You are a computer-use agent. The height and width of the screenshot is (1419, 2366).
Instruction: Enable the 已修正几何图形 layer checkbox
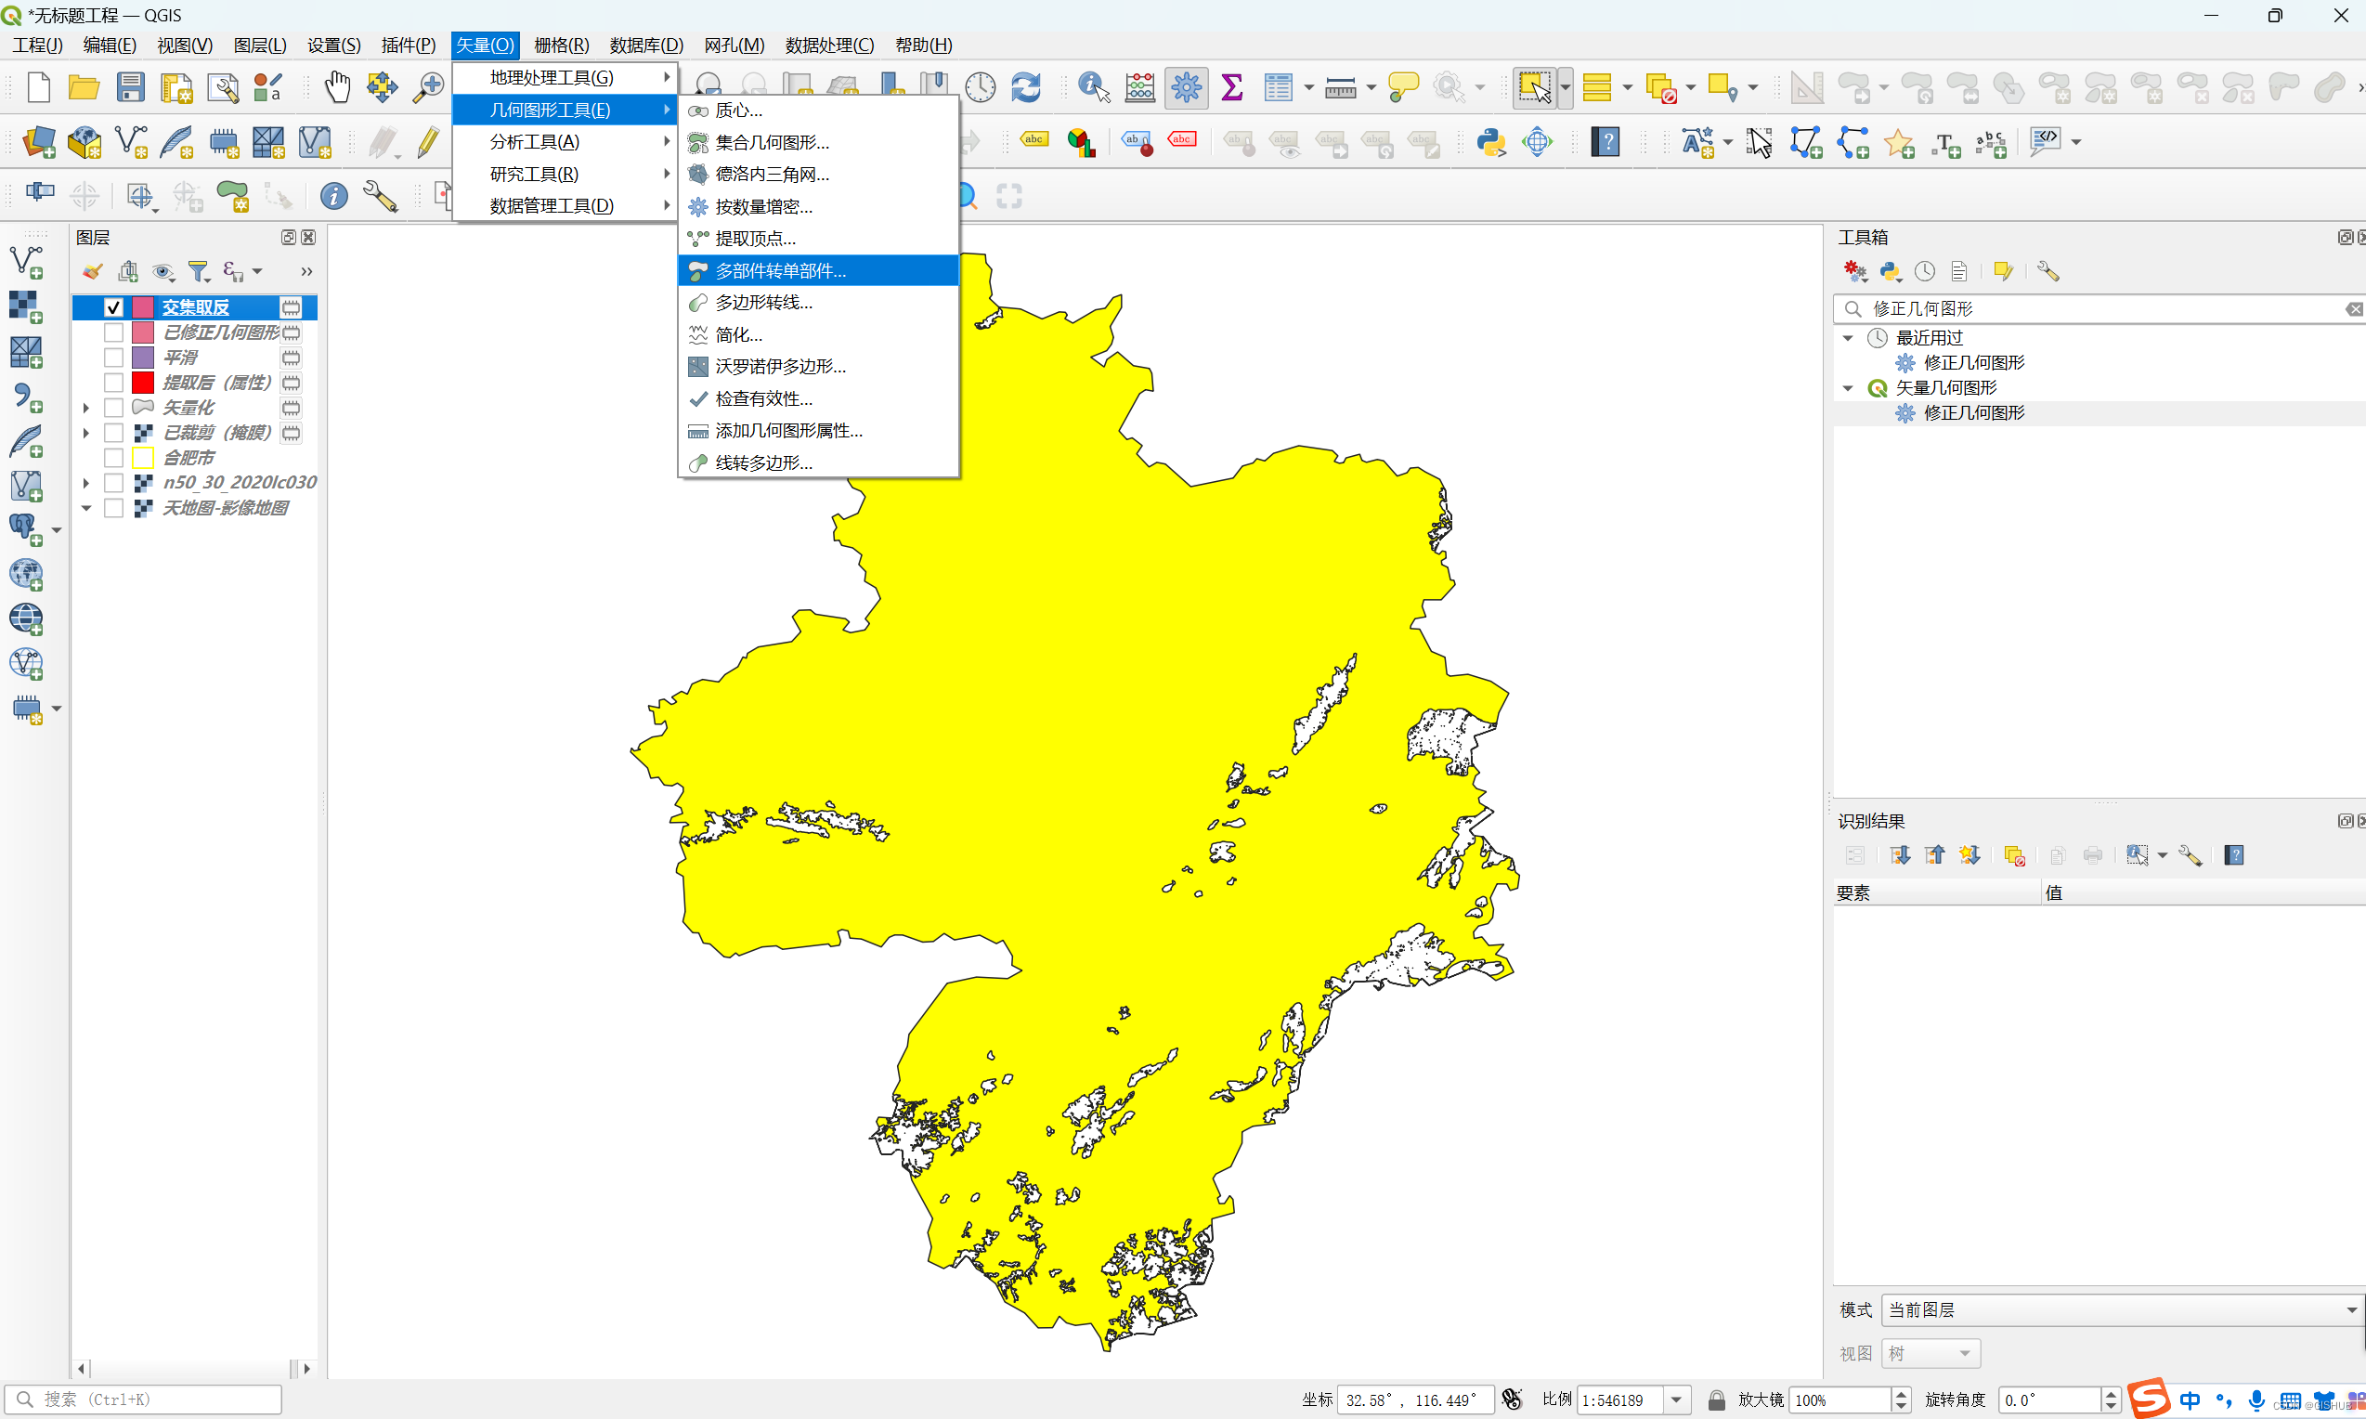tap(114, 332)
